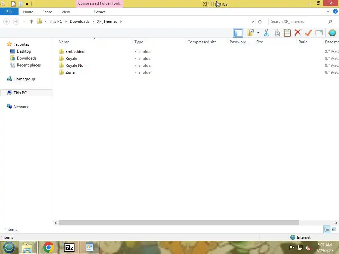
Task: Click the Refresh button
Action: 260,21
